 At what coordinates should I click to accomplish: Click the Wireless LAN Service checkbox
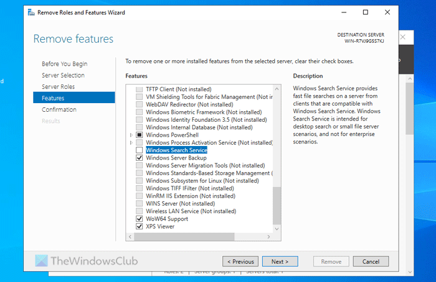point(140,211)
